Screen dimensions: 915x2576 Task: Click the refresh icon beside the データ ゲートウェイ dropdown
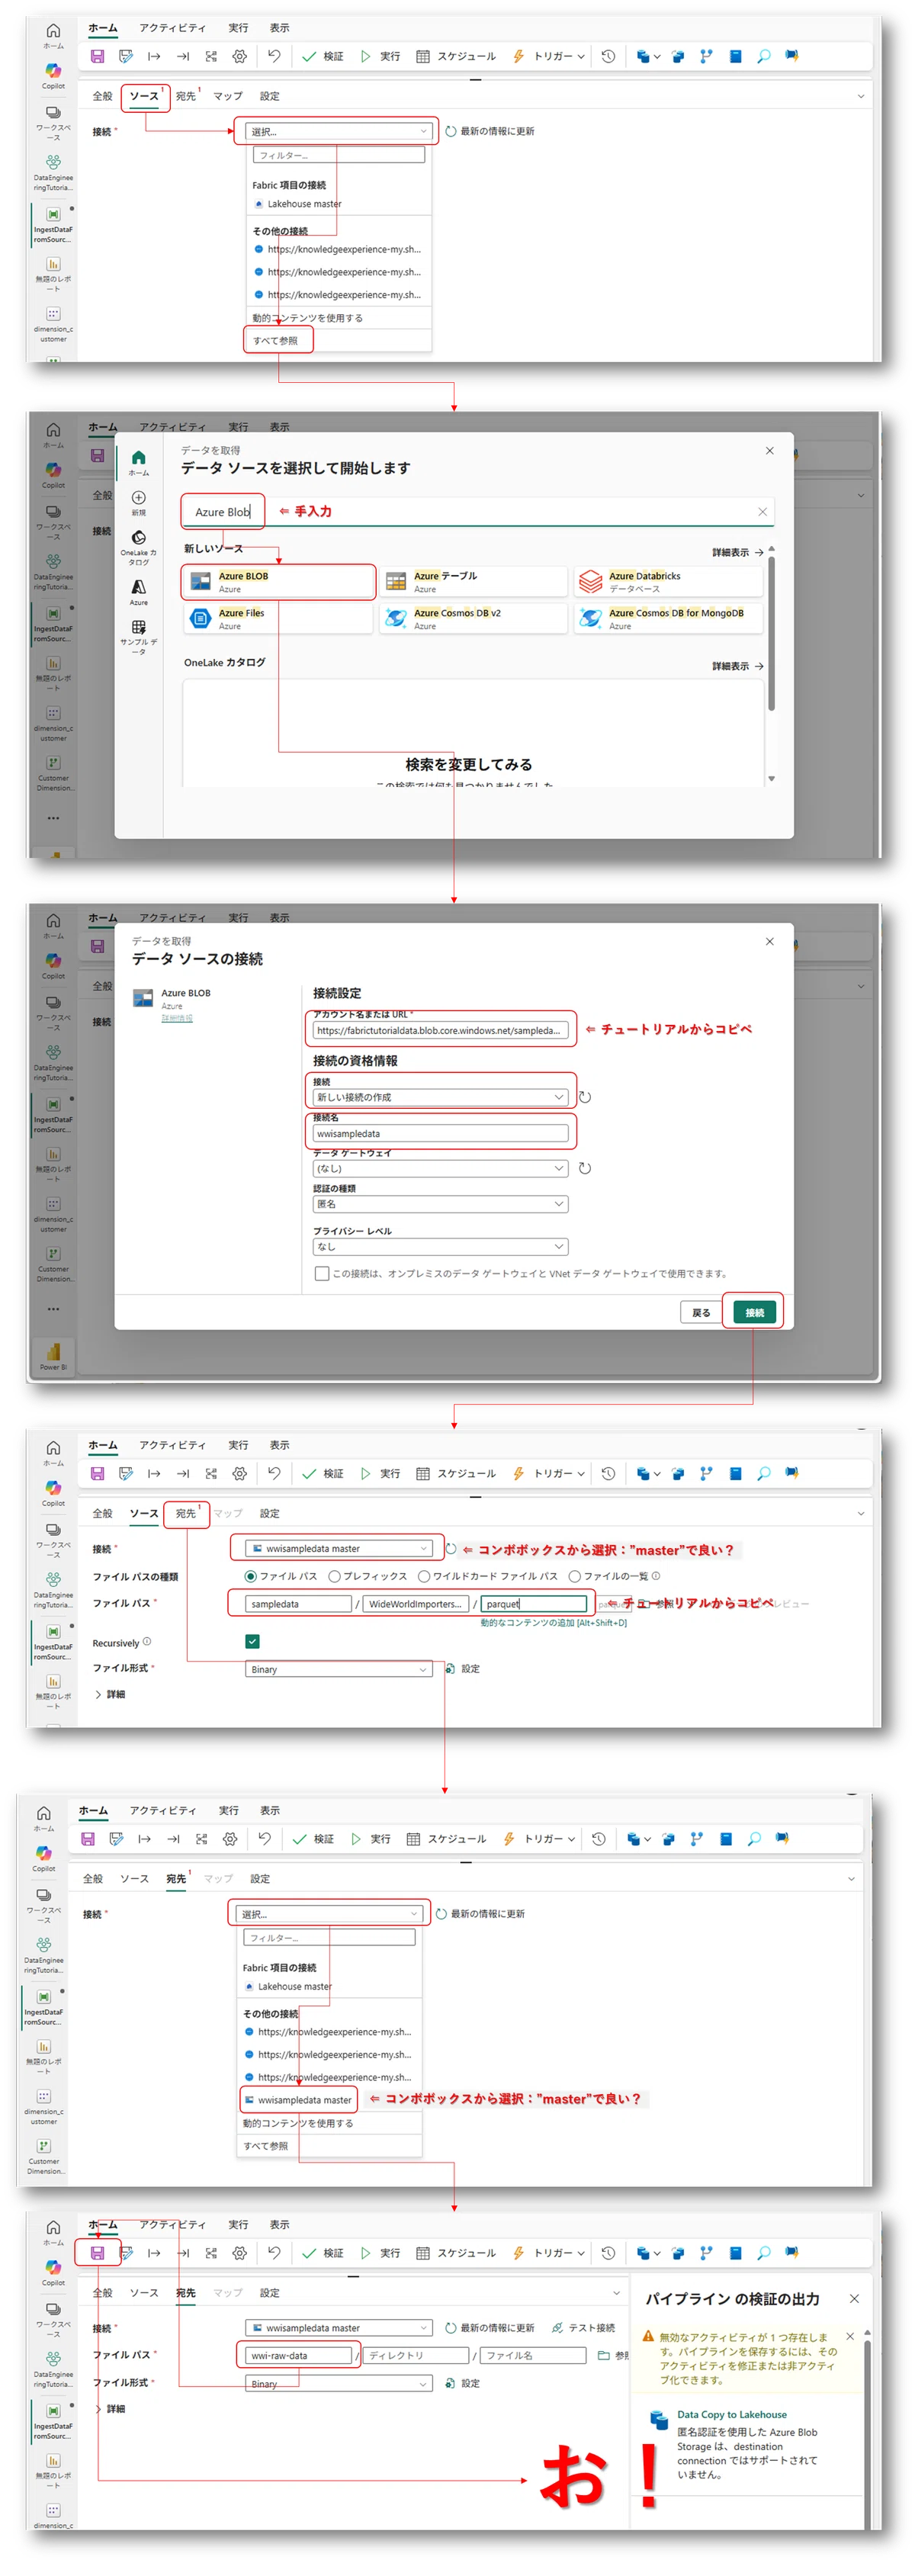coord(585,1168)
